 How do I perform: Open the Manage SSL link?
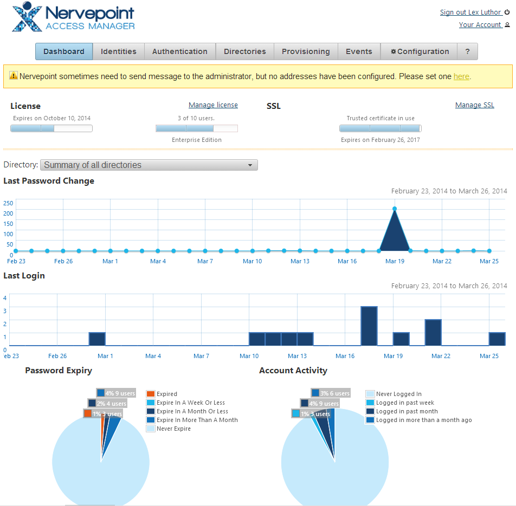pyautogui.click(x=475, y=105)
